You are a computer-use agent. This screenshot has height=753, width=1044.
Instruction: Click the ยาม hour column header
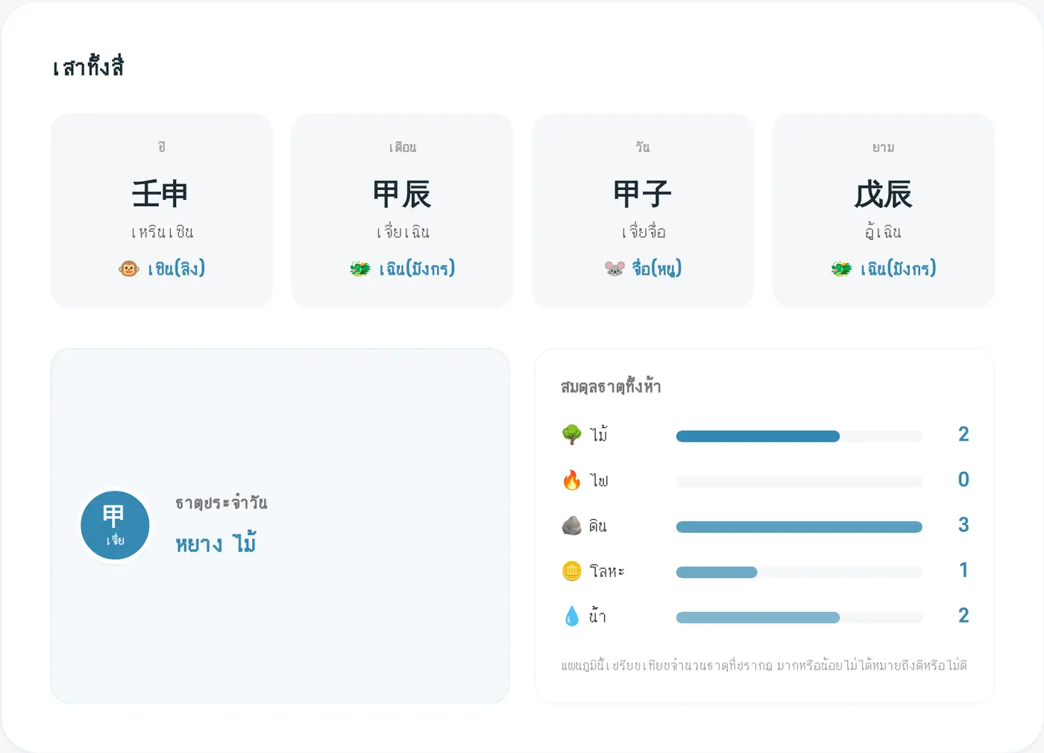884,148
